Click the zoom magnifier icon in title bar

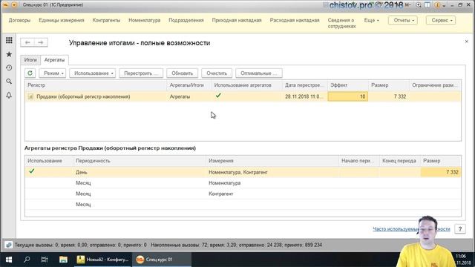[x=419, y=5]
